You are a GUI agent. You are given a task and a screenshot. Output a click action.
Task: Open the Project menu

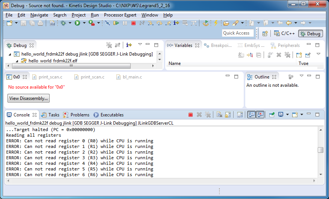[79, 15]
